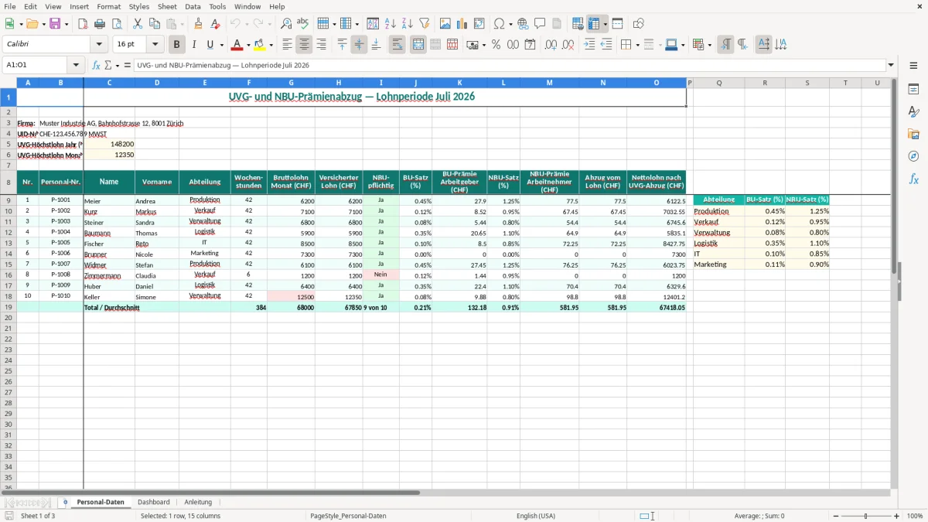Click the zoom slider in the status bar
Screen dimensions: 928x522
[x=866, y=516]
